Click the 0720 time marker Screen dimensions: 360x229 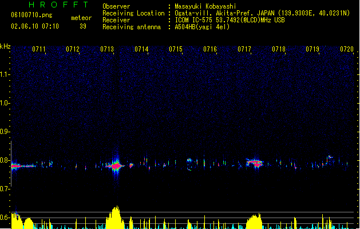tap(347, 49)
